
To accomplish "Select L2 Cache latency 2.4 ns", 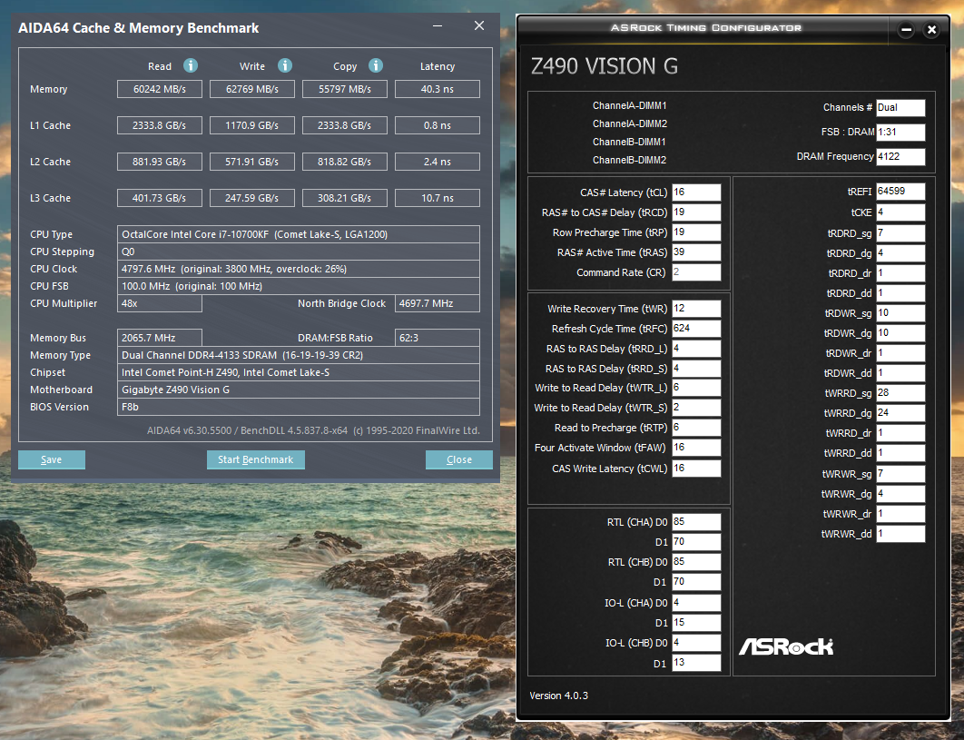I will [438, 162].
